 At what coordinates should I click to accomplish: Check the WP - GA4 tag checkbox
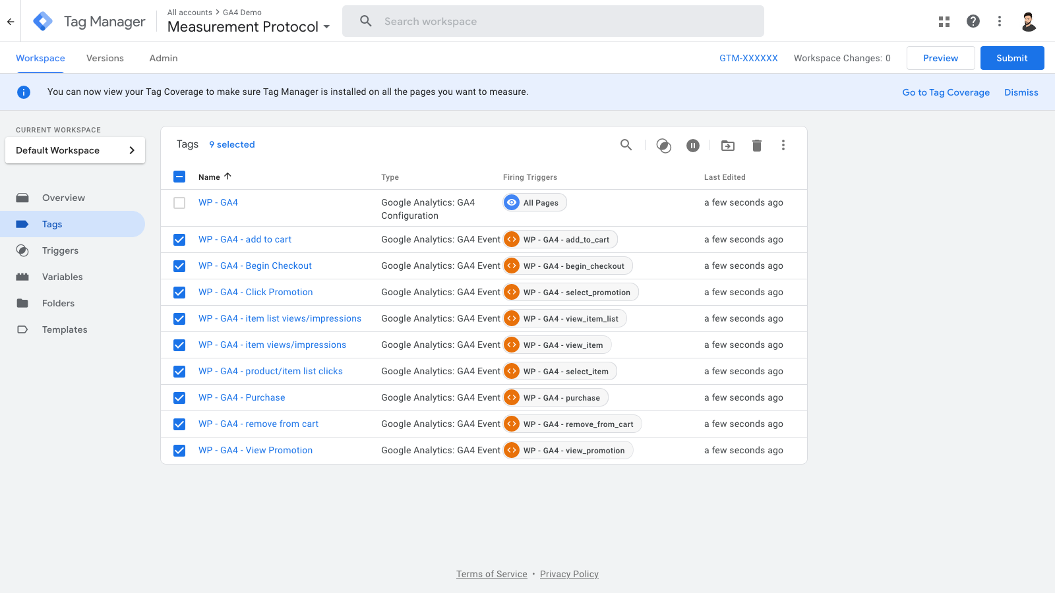click(x=179, y=203)
